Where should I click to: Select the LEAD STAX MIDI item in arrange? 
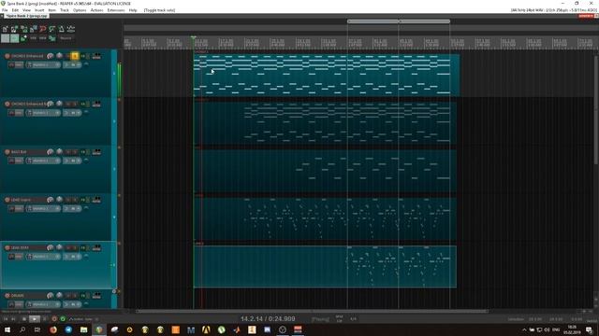pyautogui.click(x=325, y=267)
